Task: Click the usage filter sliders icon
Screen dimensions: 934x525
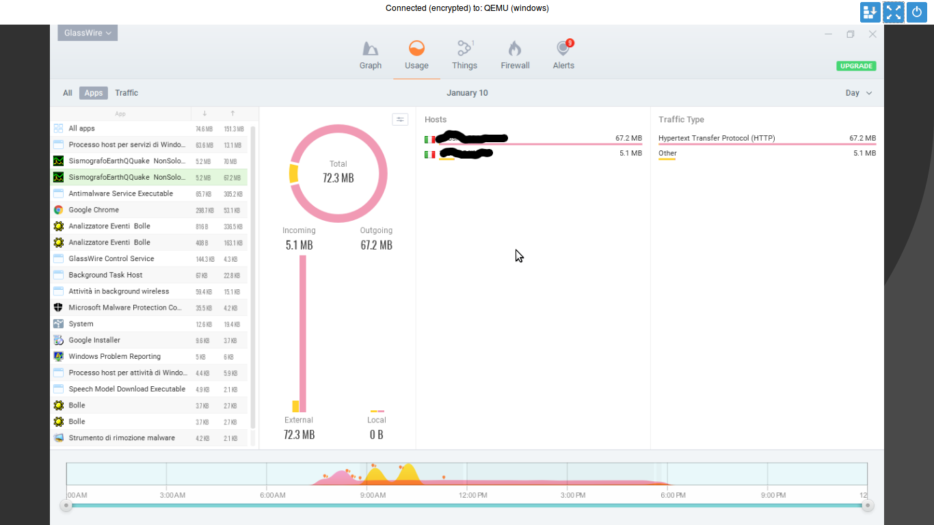Action: [400, 120]
